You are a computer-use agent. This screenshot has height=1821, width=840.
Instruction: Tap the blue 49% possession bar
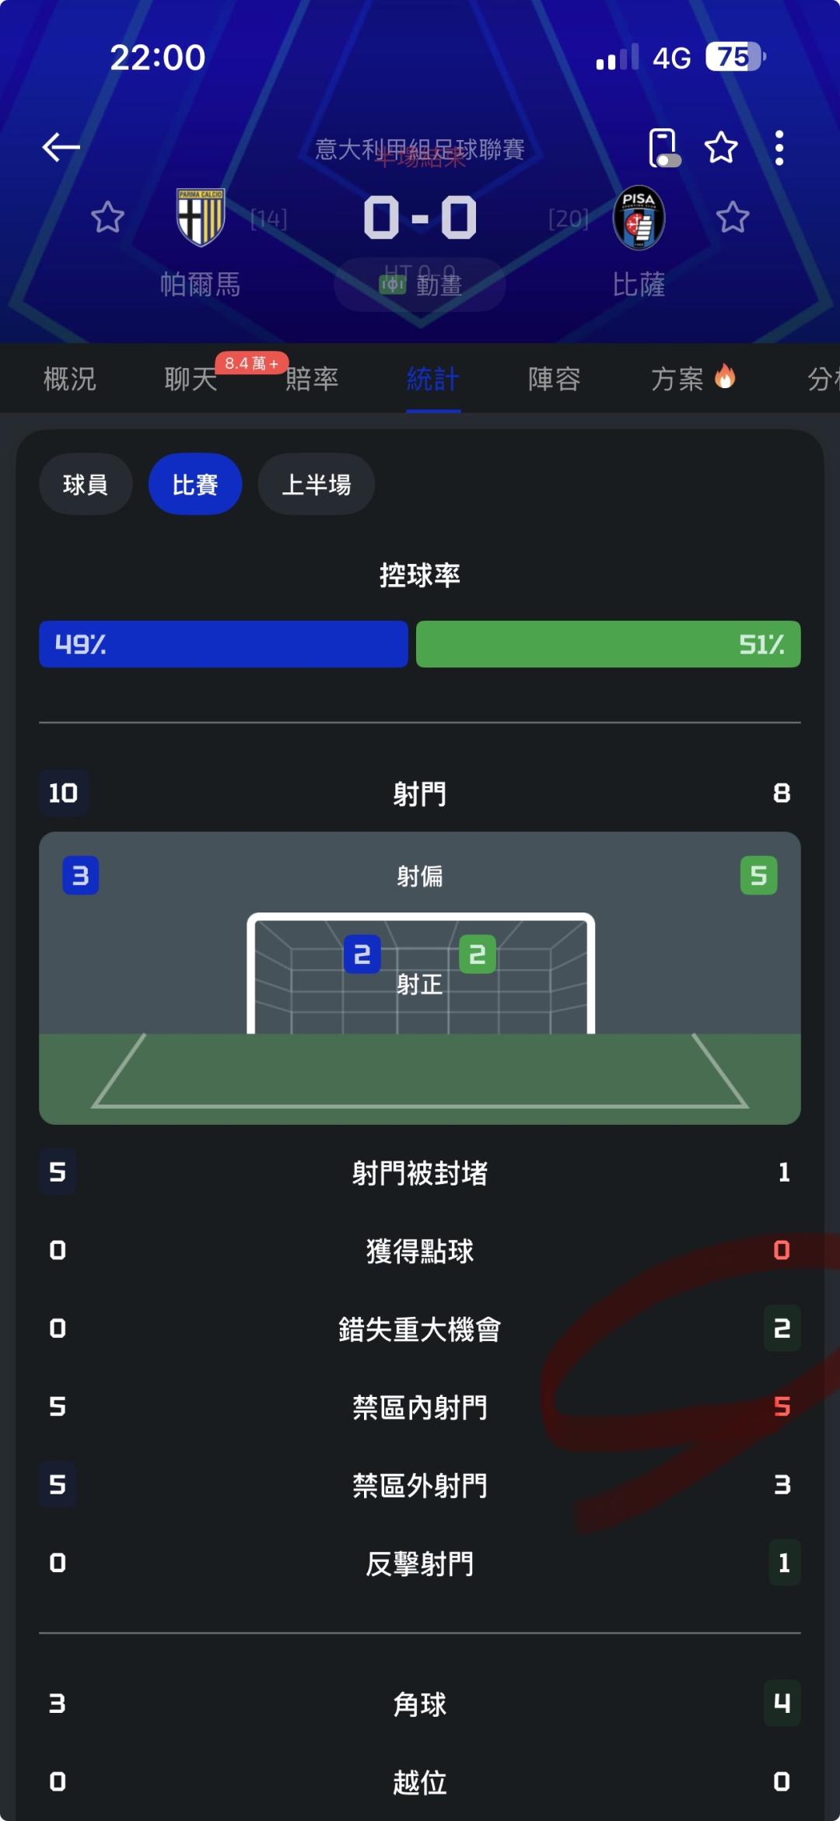pos(223,644)
